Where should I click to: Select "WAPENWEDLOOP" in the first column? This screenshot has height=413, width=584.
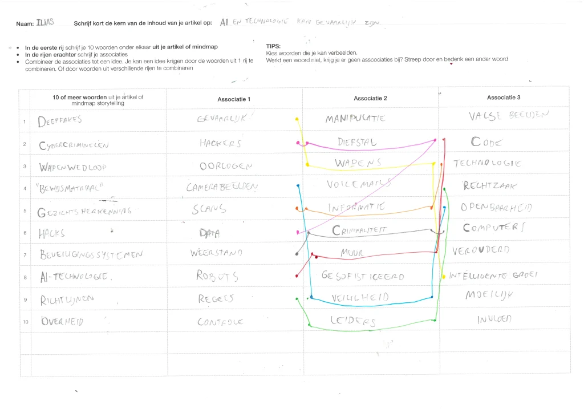tap(72, 168)
